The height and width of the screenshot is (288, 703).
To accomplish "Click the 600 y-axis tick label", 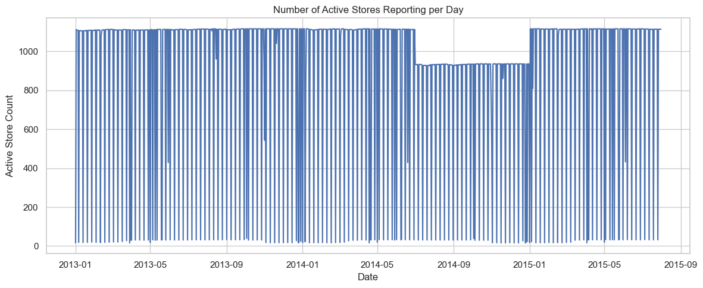I will pyautogui.click(x=32, y=130).
